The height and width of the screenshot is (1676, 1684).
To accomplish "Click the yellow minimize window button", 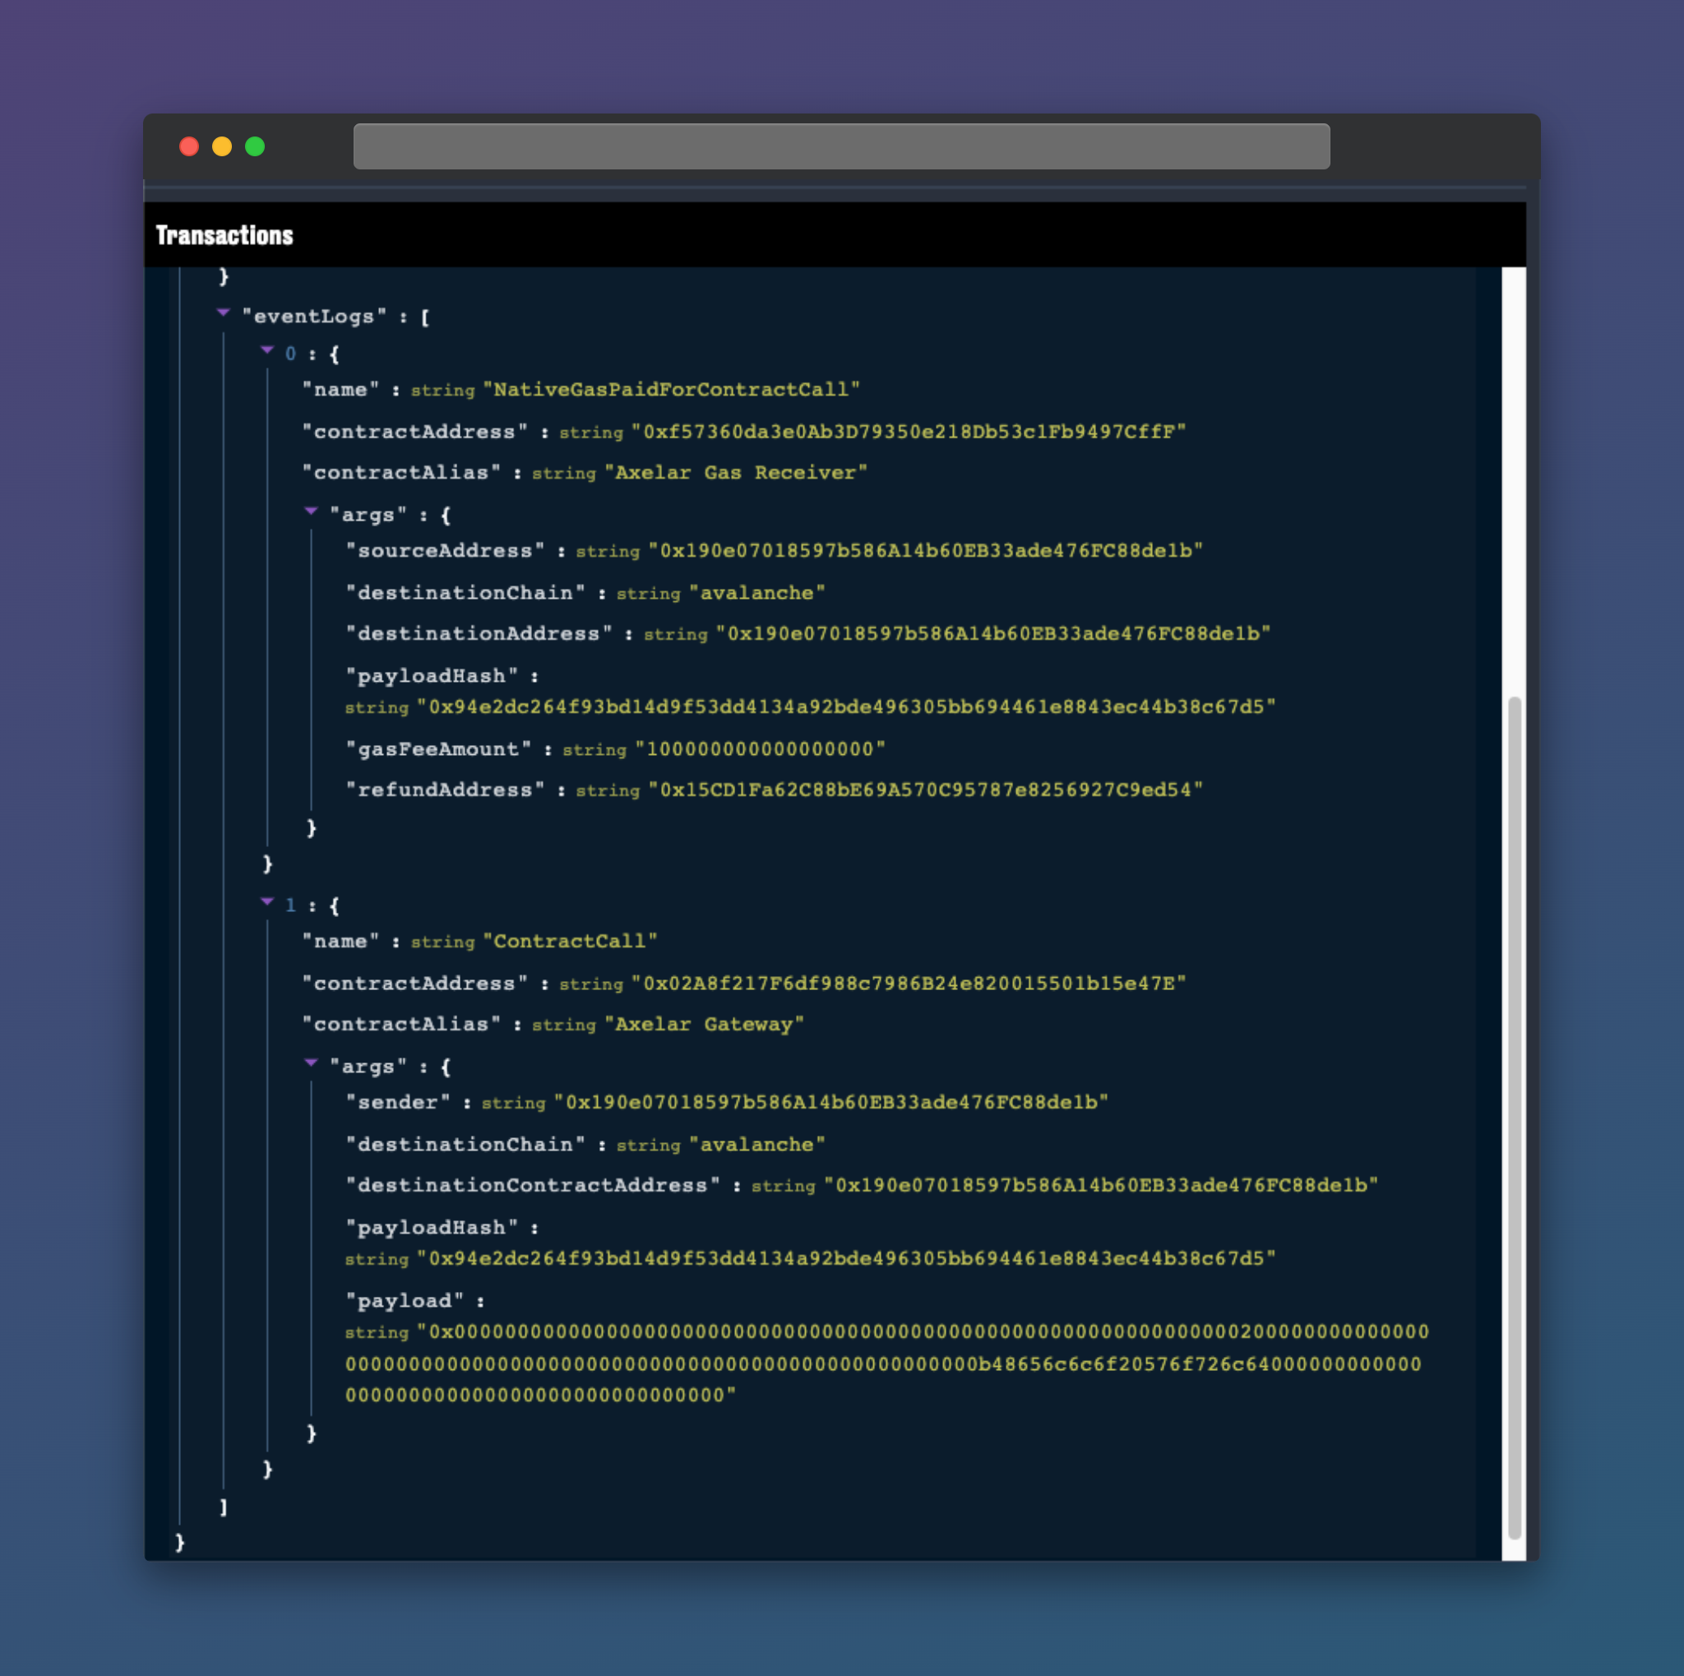I will (222, 146).
